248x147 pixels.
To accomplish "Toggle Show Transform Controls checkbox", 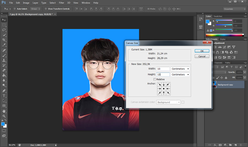I will [46, 9].
